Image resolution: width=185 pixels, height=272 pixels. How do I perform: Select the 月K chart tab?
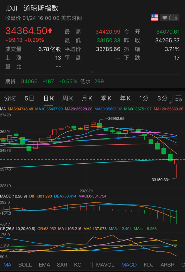point(87,98)
